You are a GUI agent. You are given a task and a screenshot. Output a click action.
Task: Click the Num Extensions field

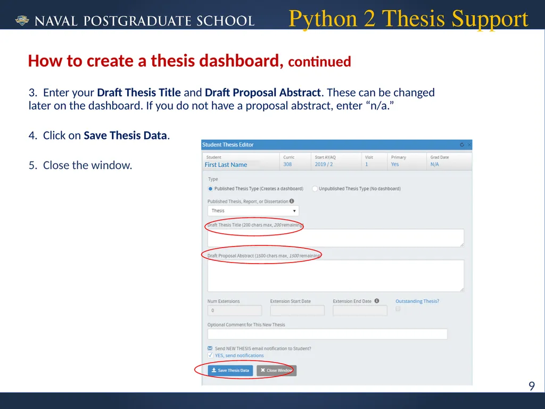point(235,310)
